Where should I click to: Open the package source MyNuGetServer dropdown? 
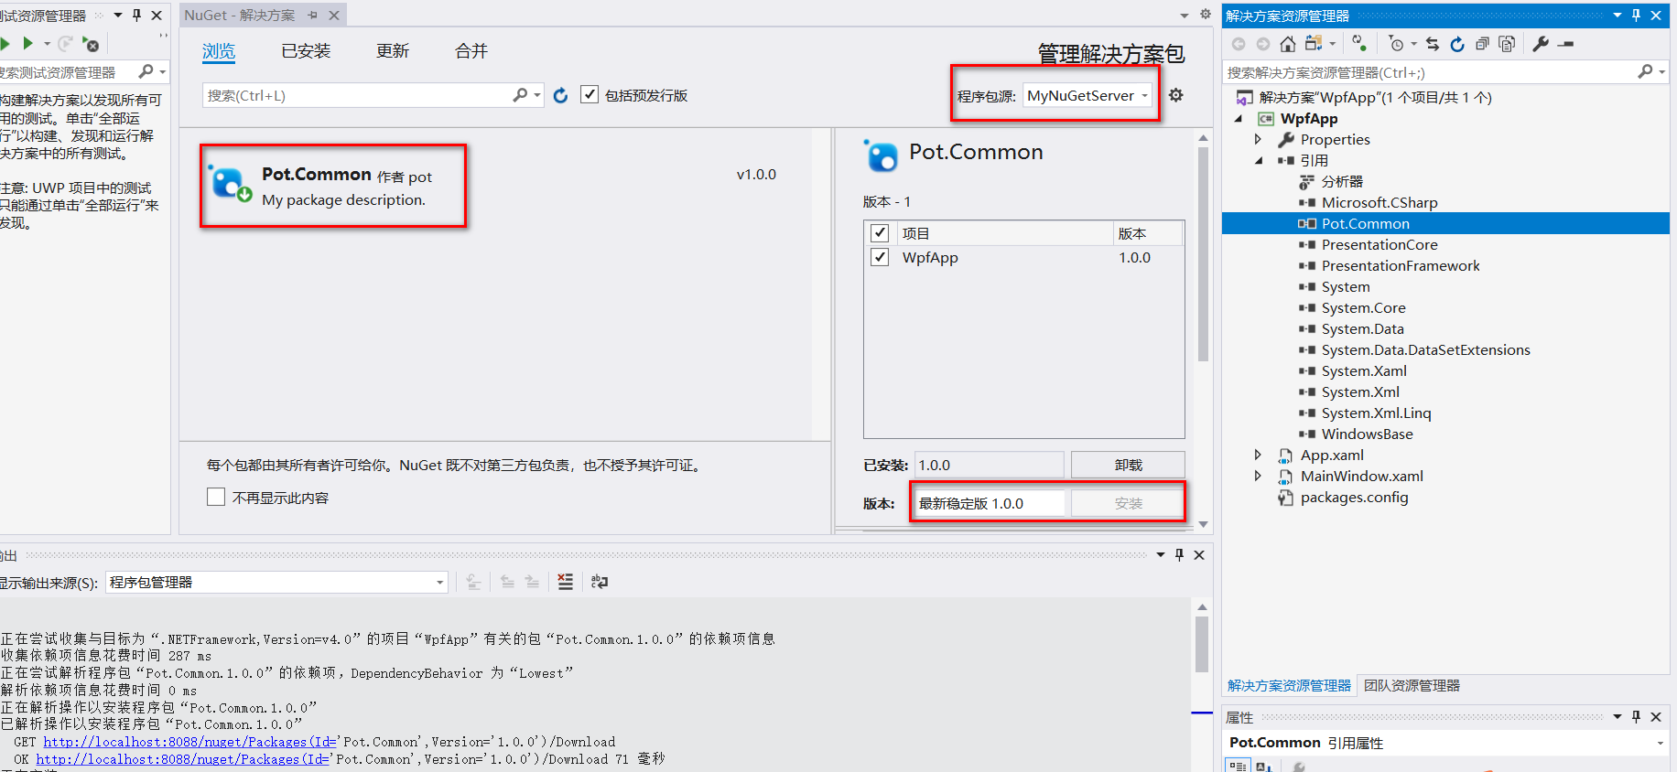(x=1087, y=95)
